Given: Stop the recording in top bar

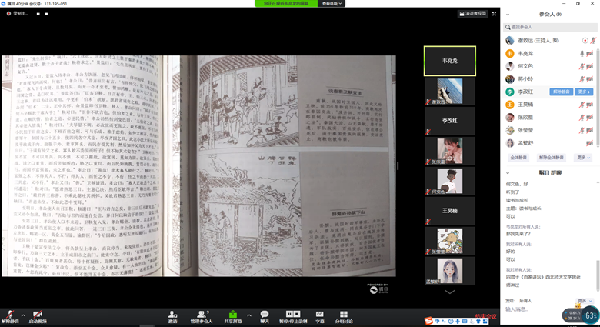Looking at the screenshot, I should tap(48, 14).
